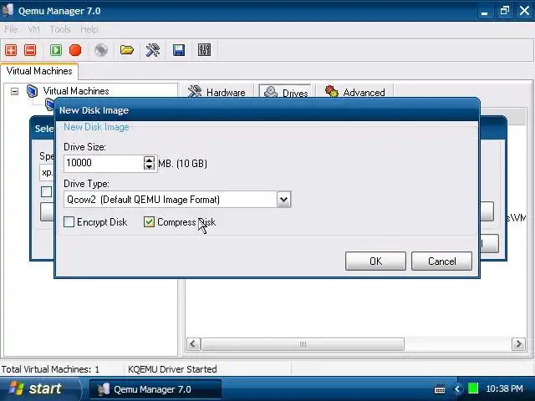Increase drive size with up arrow
Screen dimensions: 535x401
point(149,160)
